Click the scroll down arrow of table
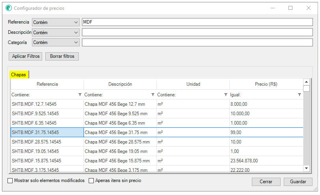The height and width of the screenshot is (195, 320). coord(306,168)
